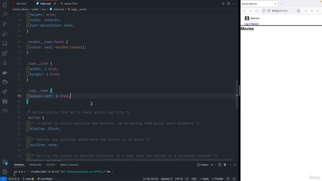
Task: Close the main.css editor tab
Action: tap(55, 4)
